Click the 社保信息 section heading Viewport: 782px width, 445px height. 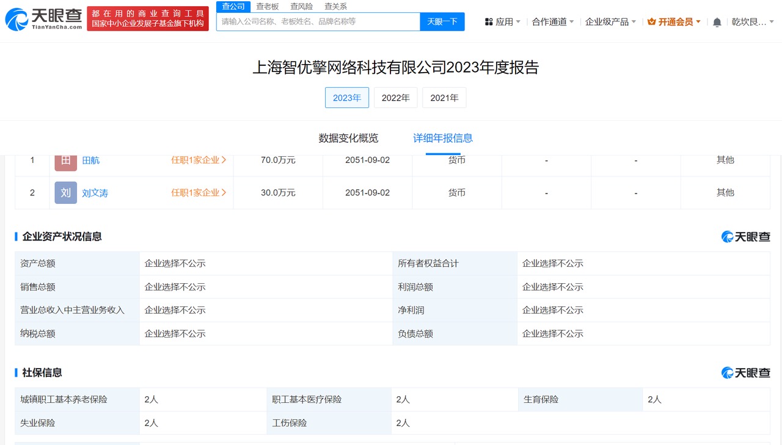click(x=42, y=372)
